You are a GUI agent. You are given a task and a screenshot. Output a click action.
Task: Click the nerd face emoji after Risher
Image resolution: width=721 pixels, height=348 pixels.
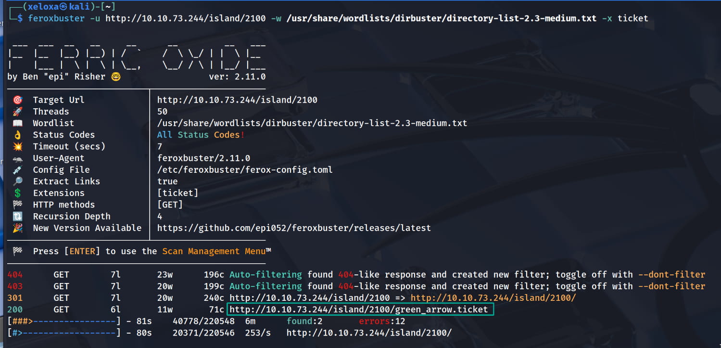115,77
